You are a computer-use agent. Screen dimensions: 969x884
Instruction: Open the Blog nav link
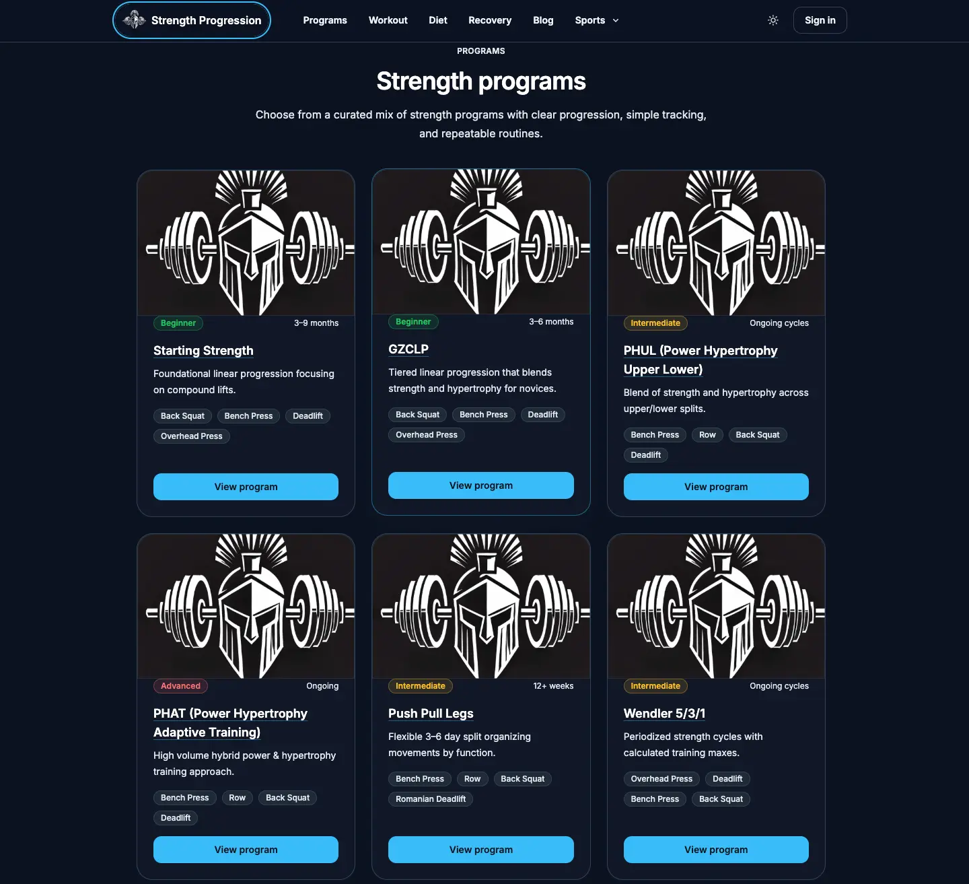[x=543, y=20]
